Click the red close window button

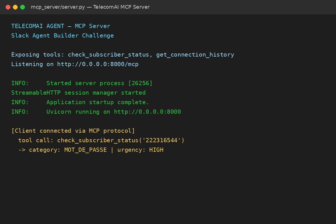[x=8, y=7]
